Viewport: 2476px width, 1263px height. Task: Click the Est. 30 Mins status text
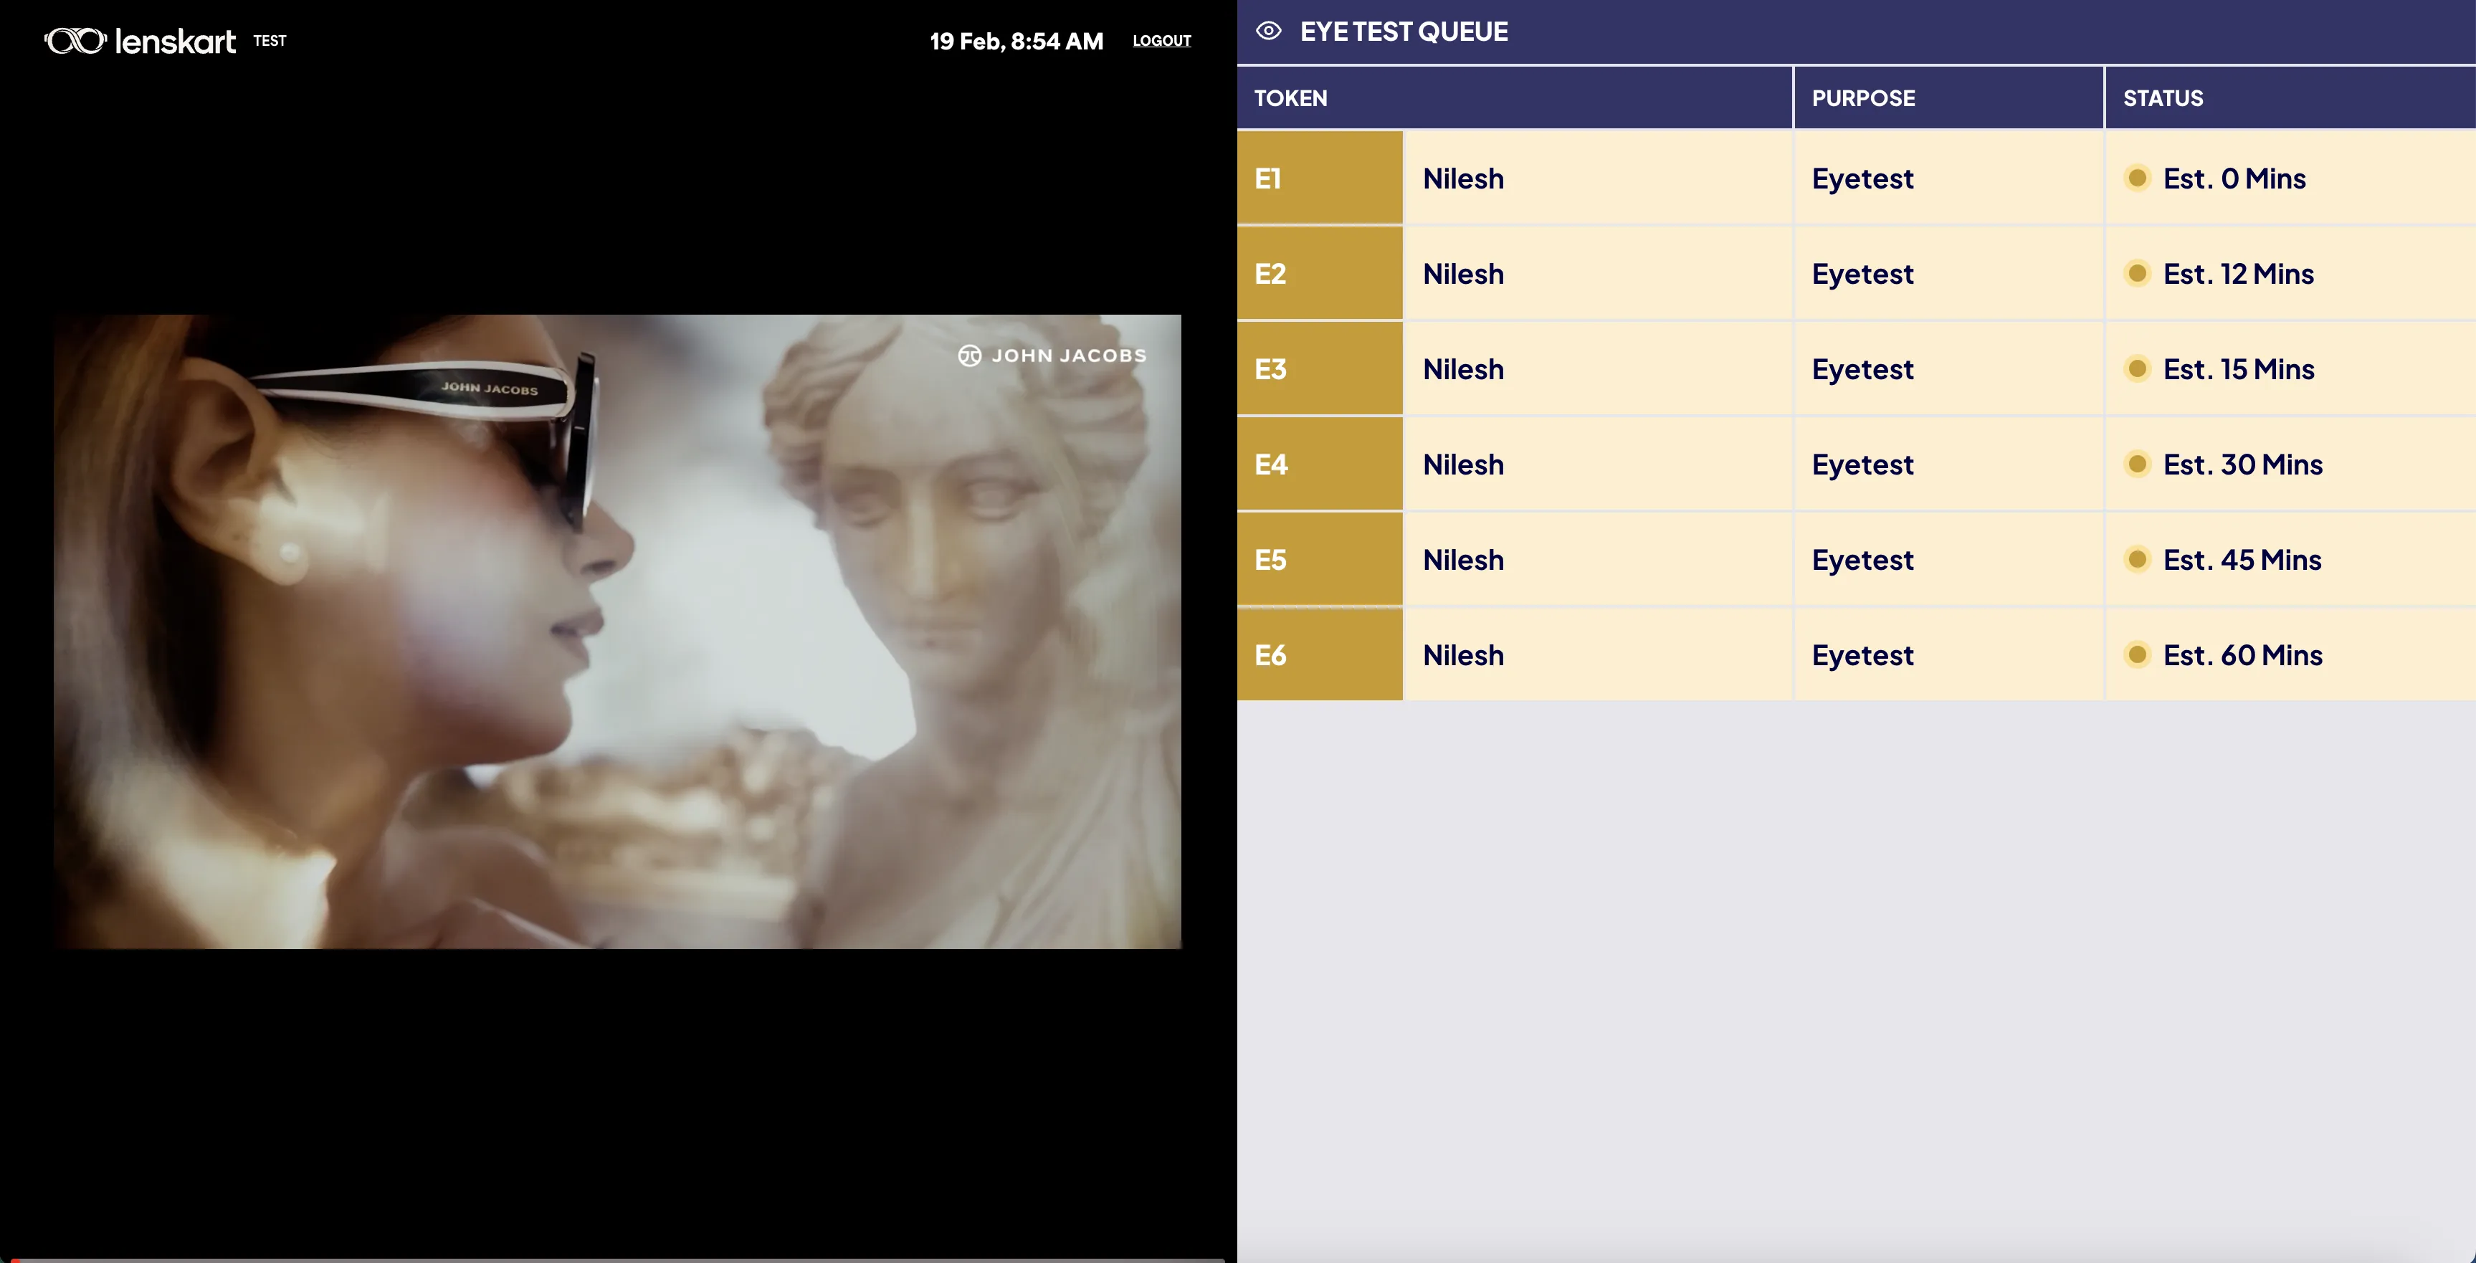pos(2242,464)
